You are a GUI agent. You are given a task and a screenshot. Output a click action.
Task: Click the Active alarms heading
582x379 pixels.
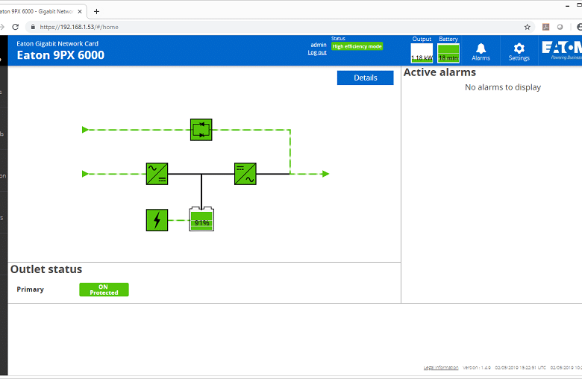439,72
